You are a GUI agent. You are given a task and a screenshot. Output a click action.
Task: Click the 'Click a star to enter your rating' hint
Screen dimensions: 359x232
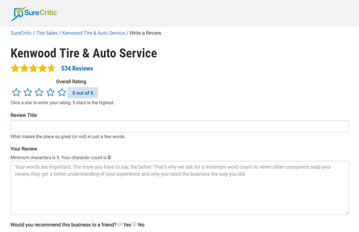(63, 103)
